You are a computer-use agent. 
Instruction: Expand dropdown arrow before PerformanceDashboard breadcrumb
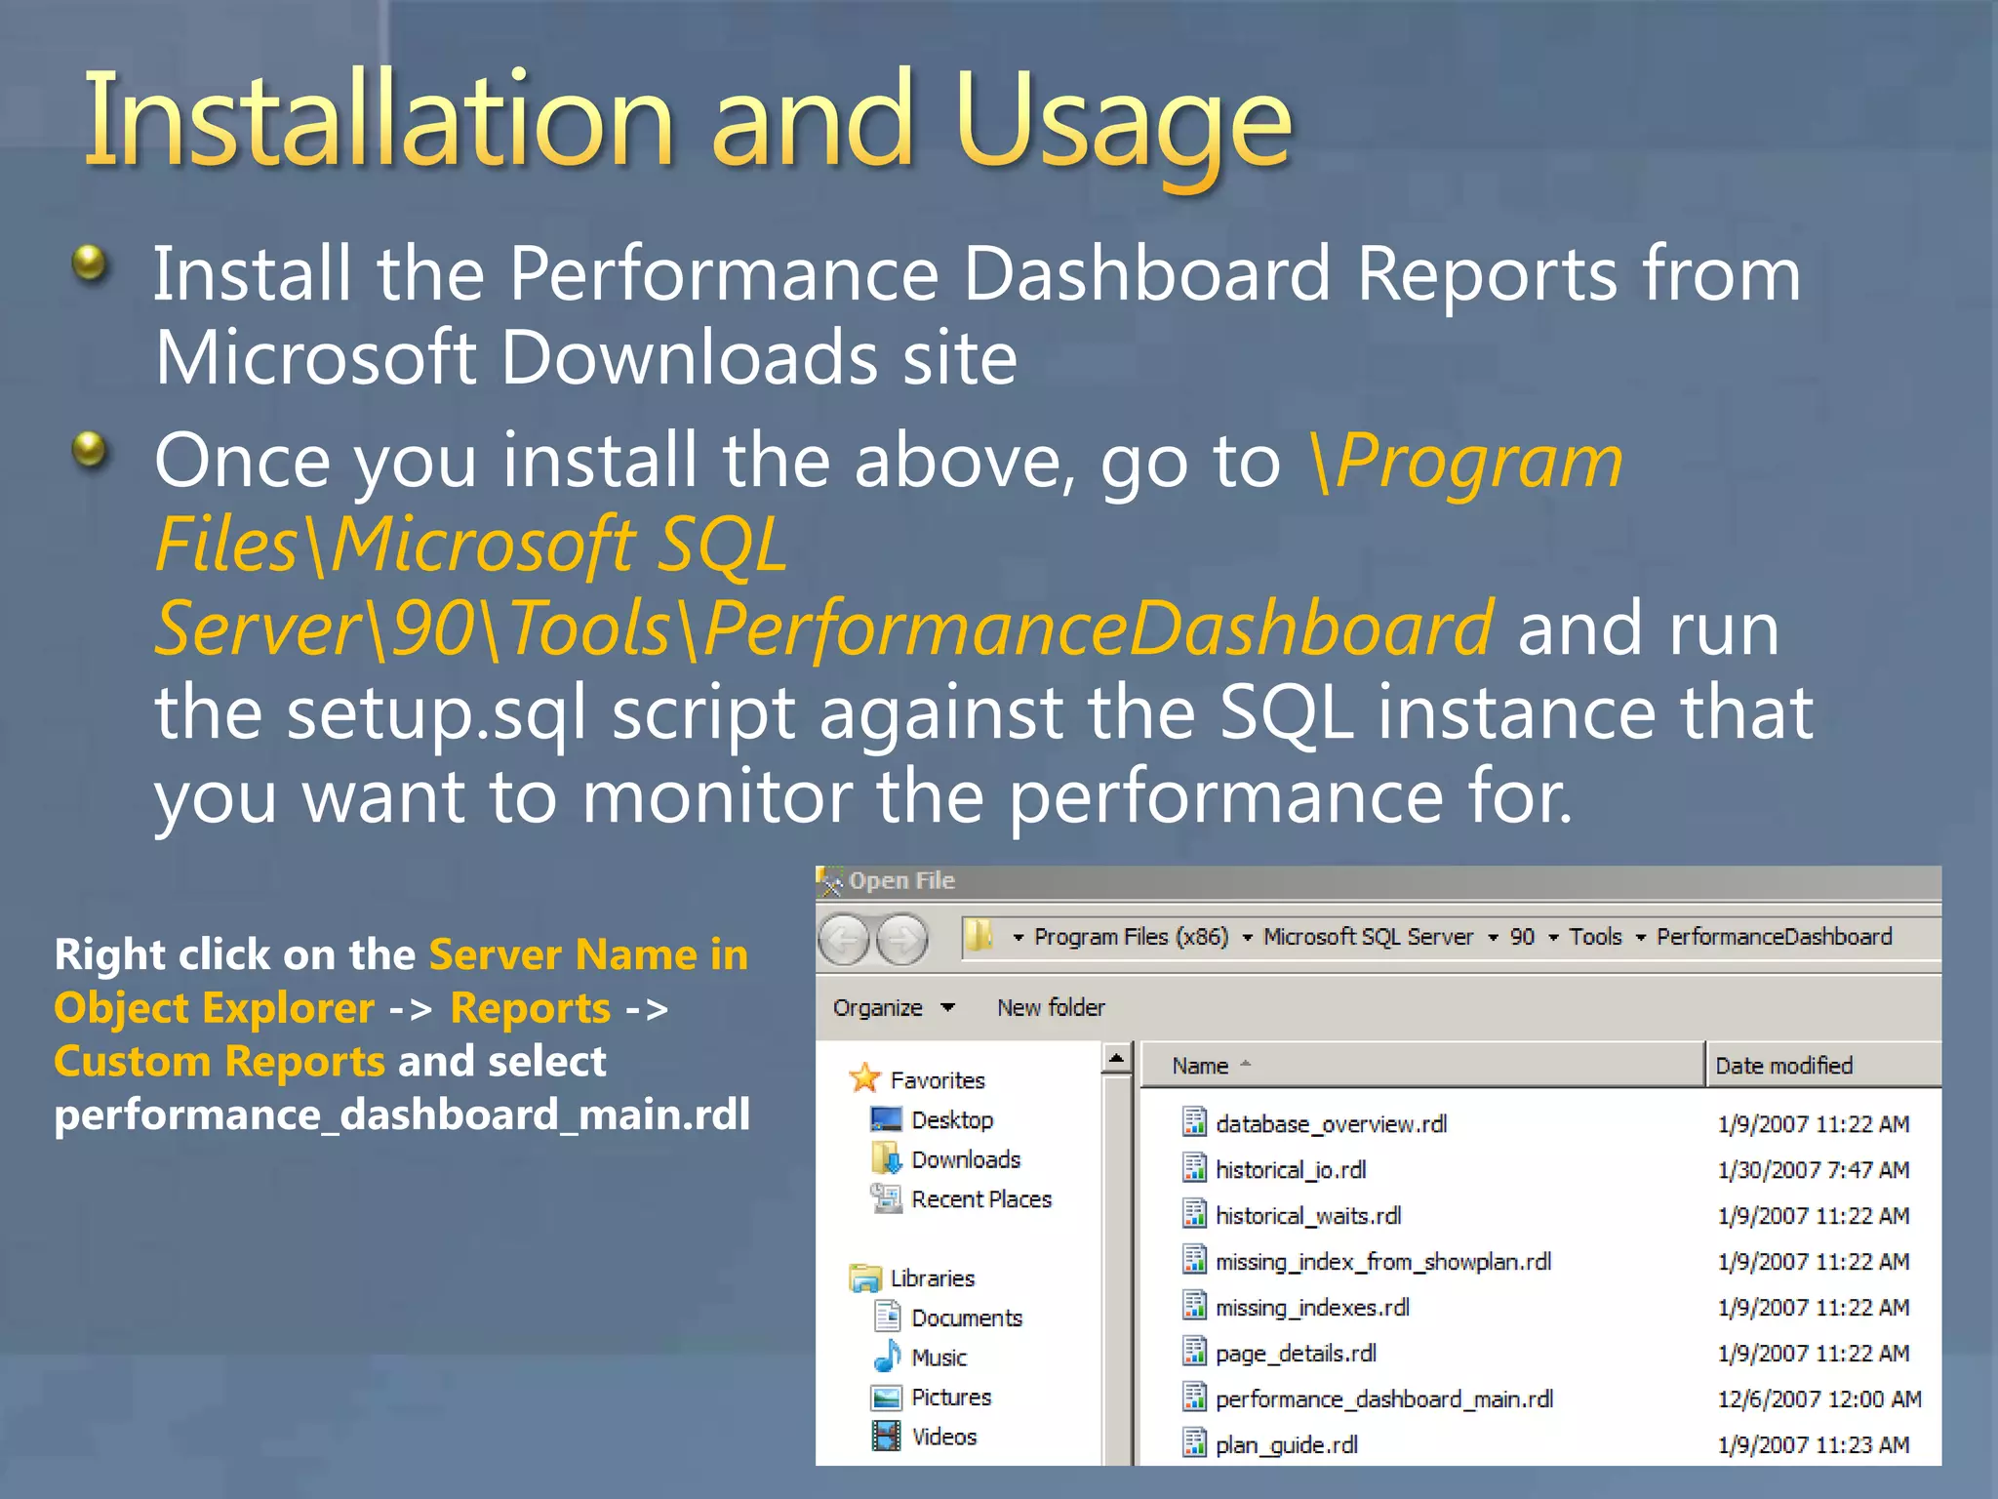tap(1641, 938)
